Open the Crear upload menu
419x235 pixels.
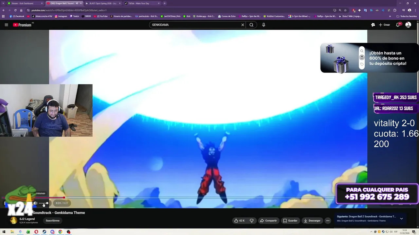[x=384, y=25]
